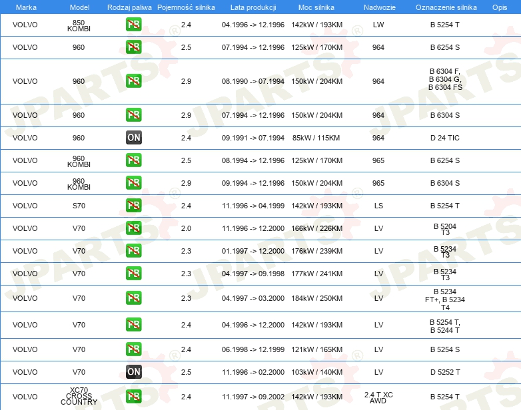Click the Oznaczenie silnika column header
Image resolution: width=521 pixels, height=410 pixels.
(446, 7)
